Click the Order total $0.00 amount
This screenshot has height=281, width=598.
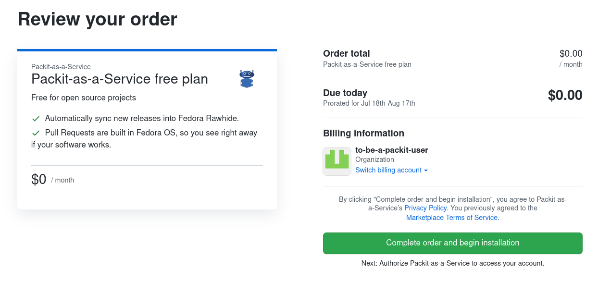571,54
